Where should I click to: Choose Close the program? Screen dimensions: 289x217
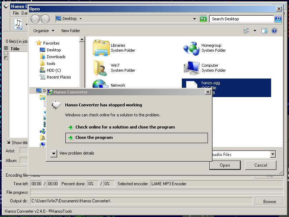pyautogui.click(x=136, y=138)
